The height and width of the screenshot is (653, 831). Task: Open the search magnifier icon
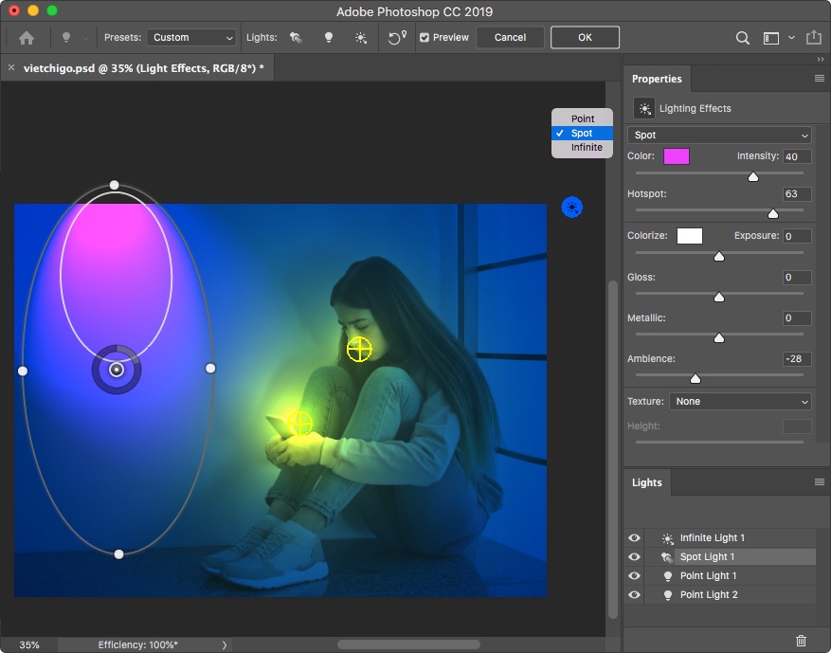coord(743,38)
